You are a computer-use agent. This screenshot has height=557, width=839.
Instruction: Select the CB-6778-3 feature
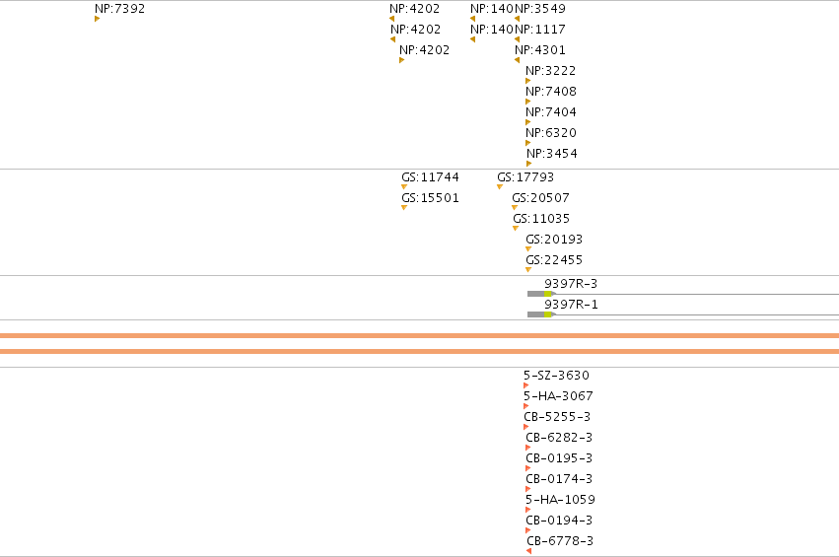pos(560,541)
